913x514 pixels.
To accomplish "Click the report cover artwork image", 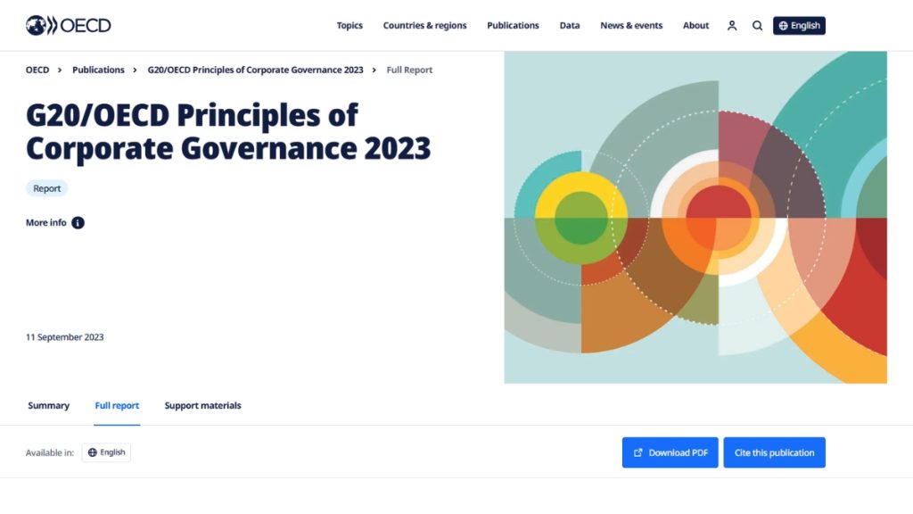I will [x=695, y=218].
